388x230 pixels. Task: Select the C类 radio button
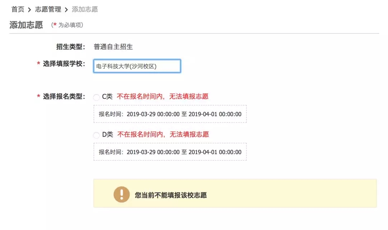[97, 97]
